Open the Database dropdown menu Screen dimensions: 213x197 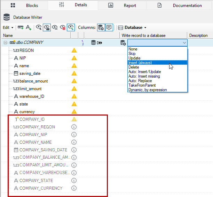click(132, 27)
